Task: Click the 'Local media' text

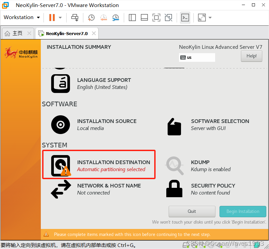Action: pos(90,128)
